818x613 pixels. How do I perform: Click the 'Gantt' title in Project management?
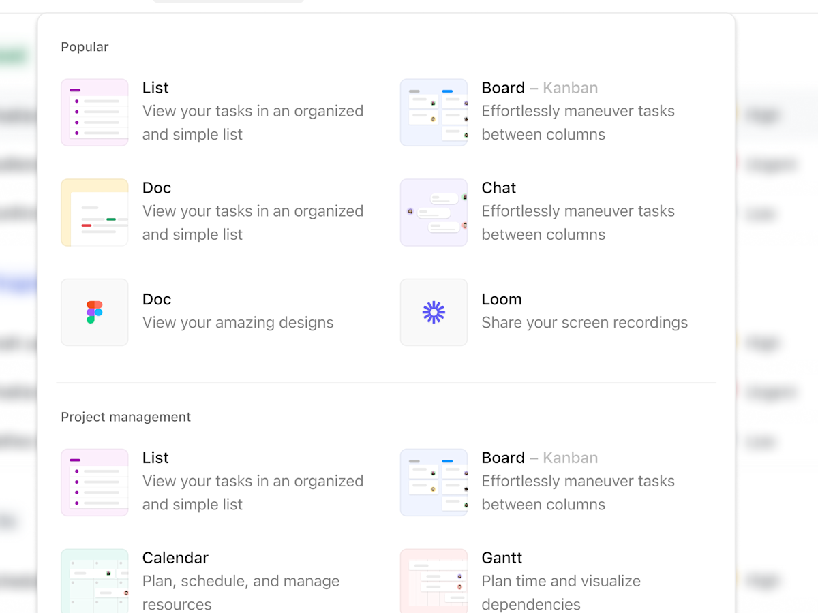(x=502, y=557)
